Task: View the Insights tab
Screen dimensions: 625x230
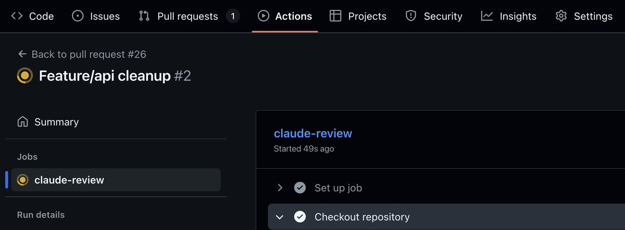Action: coord(508,16)
